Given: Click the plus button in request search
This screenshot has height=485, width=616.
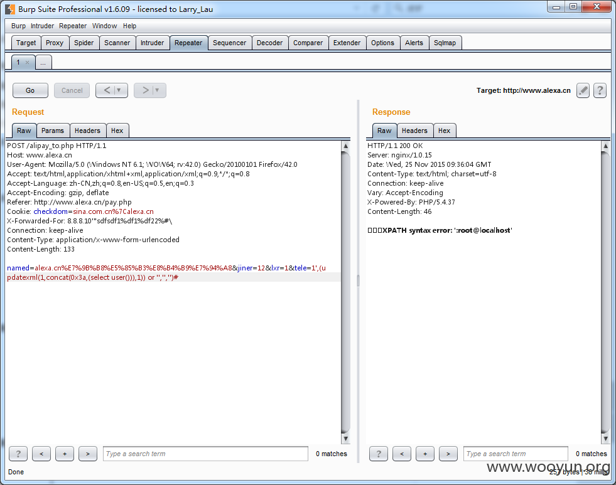Looking at the screenshot, I should click(65, 454).
